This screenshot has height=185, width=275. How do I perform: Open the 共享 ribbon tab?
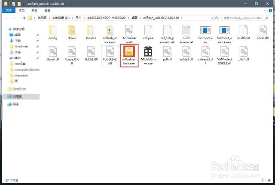pyautogui.click(x=34, y=10)
